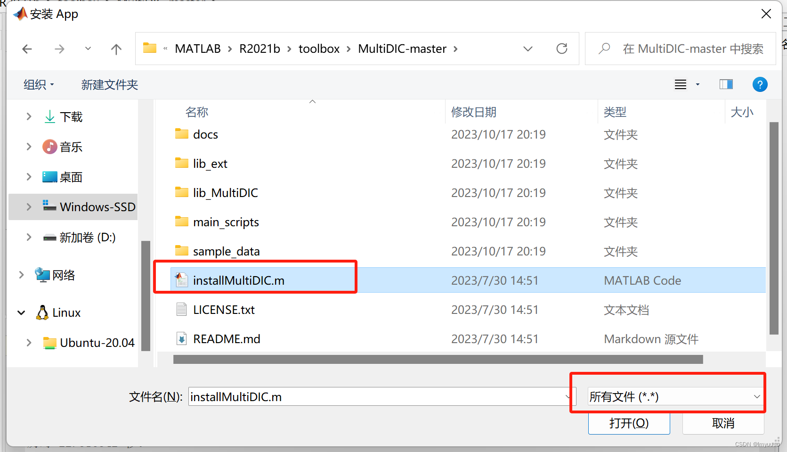The image size is (787, 452).
Task: Select the sample_data folder icon
Action: (x=181, y=251)
